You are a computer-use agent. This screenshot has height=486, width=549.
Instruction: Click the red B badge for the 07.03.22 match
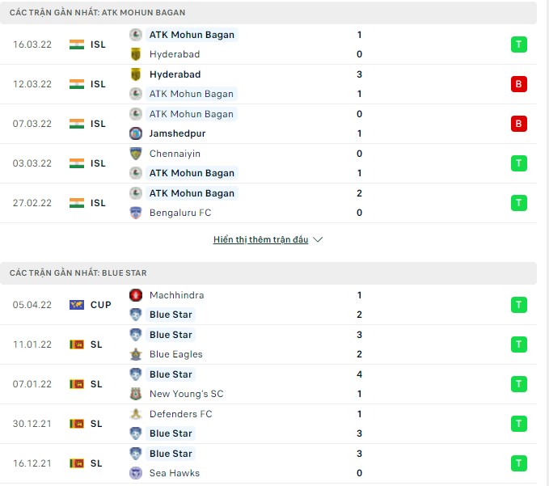[x=519, y=124]
